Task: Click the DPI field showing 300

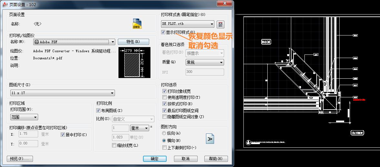Action: click(x=205, y=72)
